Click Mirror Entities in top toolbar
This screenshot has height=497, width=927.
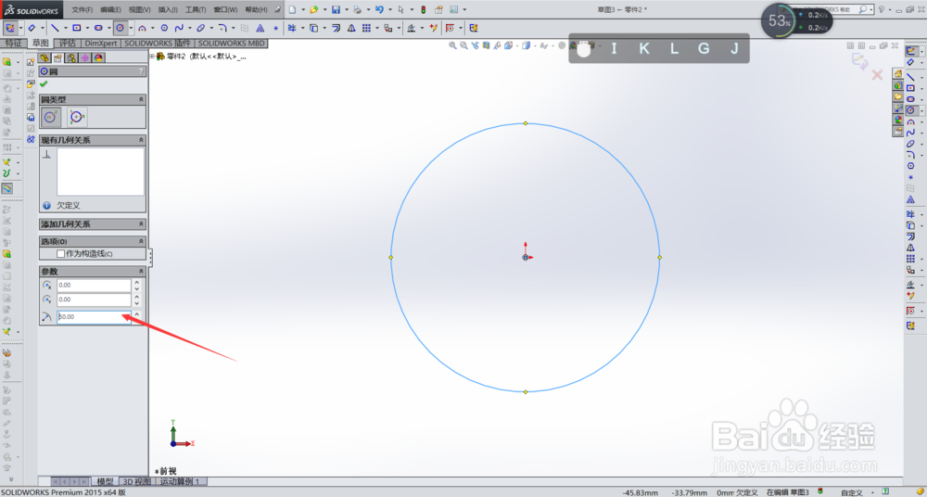tap(351, 28)
